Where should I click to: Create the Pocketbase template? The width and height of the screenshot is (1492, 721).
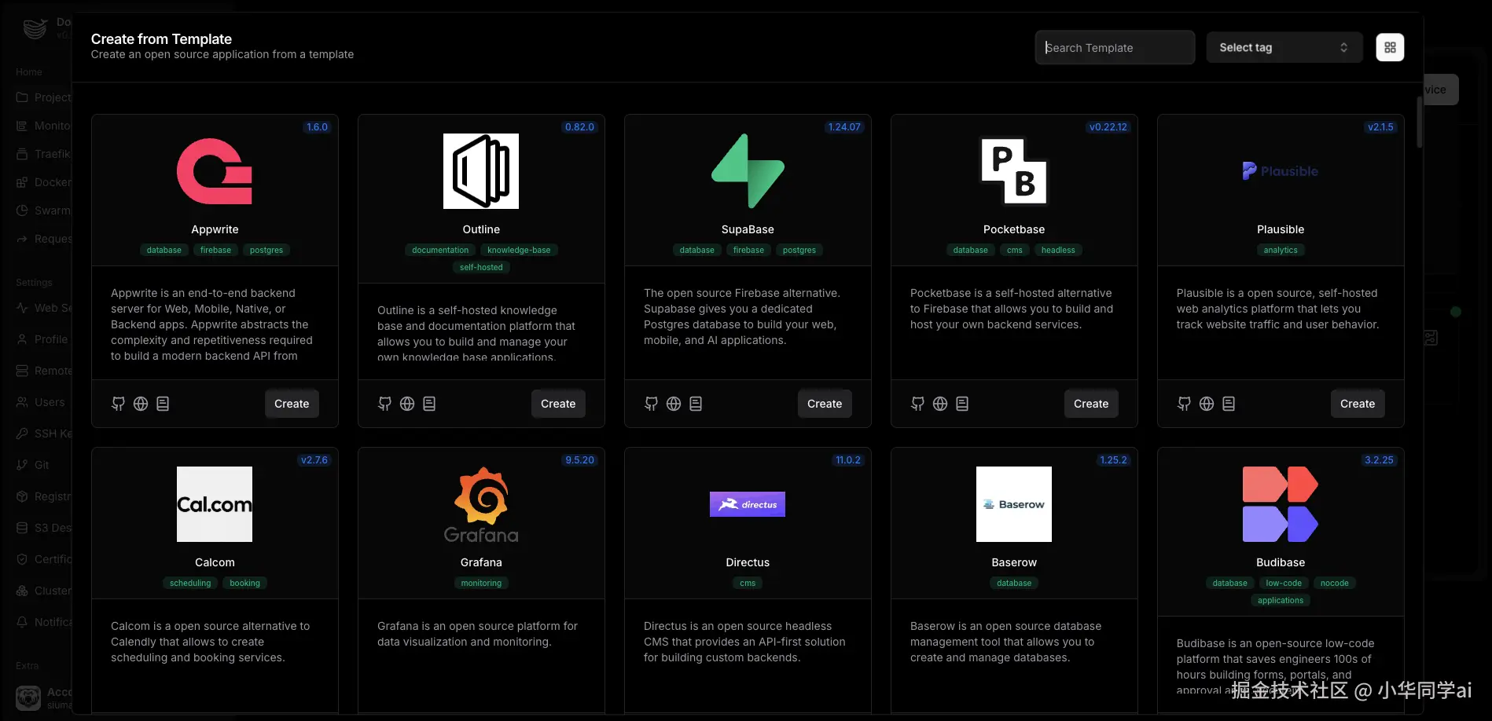[x=1091, y=404]
